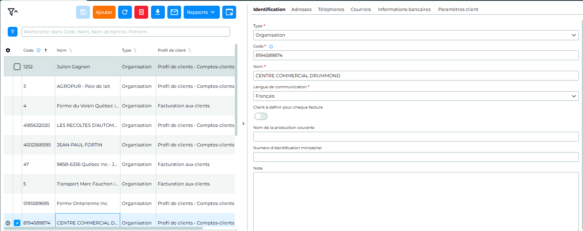Click Facturation aux clients in row 5
The width and height of the screenshot is (583, 231).
pos(195,184)
